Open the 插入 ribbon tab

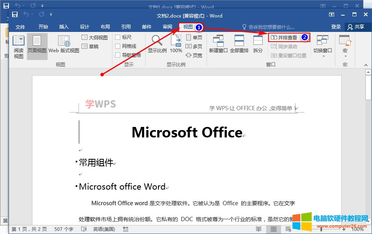(64, 27)
